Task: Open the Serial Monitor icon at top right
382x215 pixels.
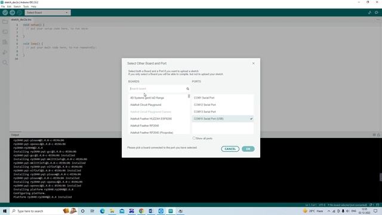Action: [x=377, y=13]
